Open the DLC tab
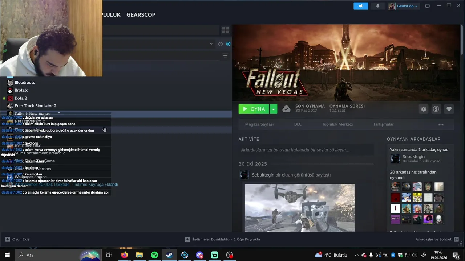Viewport: 465px width, 261px height. pos(298,124)
